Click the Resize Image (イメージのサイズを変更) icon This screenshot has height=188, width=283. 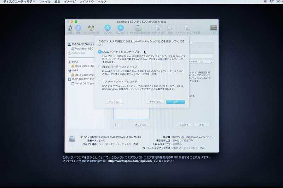187,28
